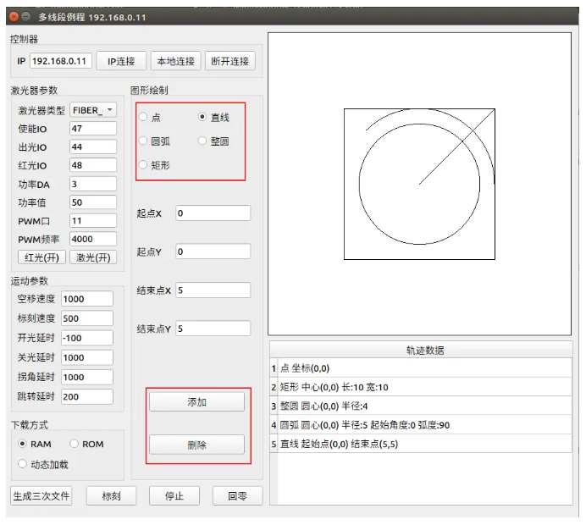Click the 结束点X input field
The image size is (586, 525).
pyautogui.click(x=213, y=290)
